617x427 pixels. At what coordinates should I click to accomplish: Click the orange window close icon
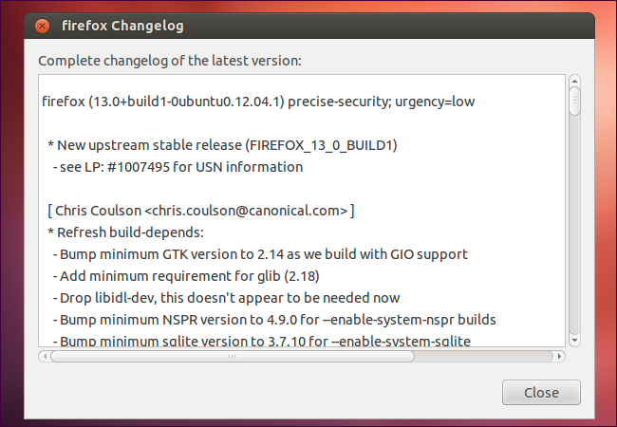(42, 26)
